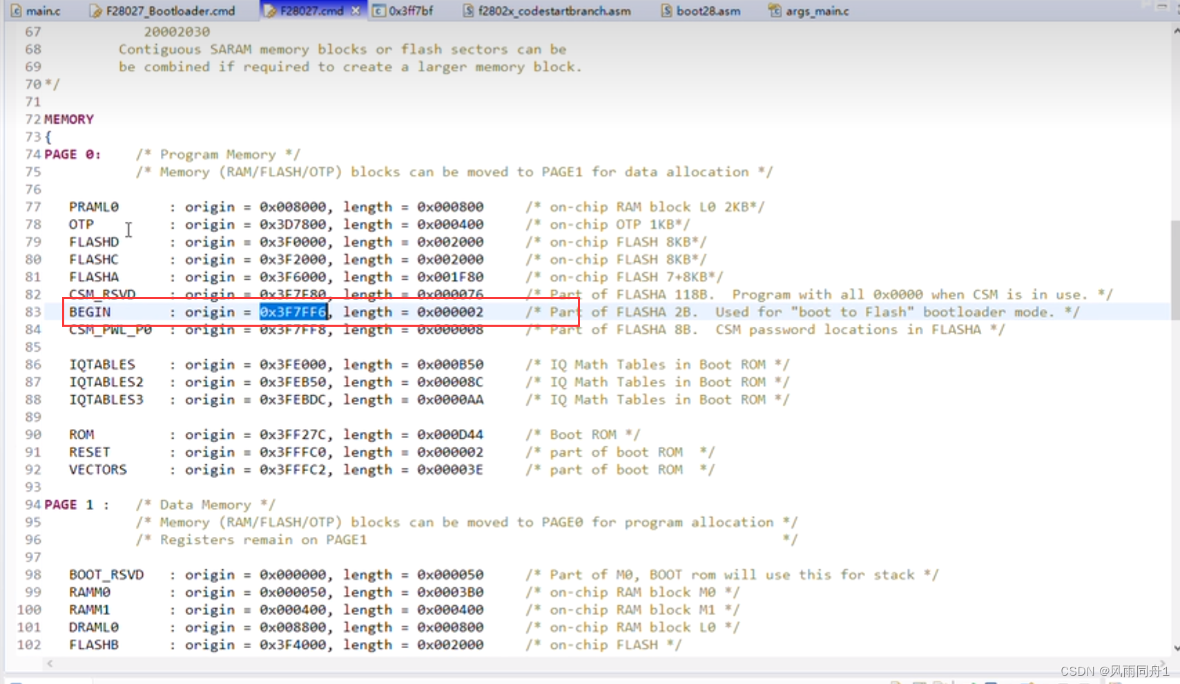1180x684 pixels.
Task: Click the '/* Data Memory */' comment
Action: coord(206,504)
